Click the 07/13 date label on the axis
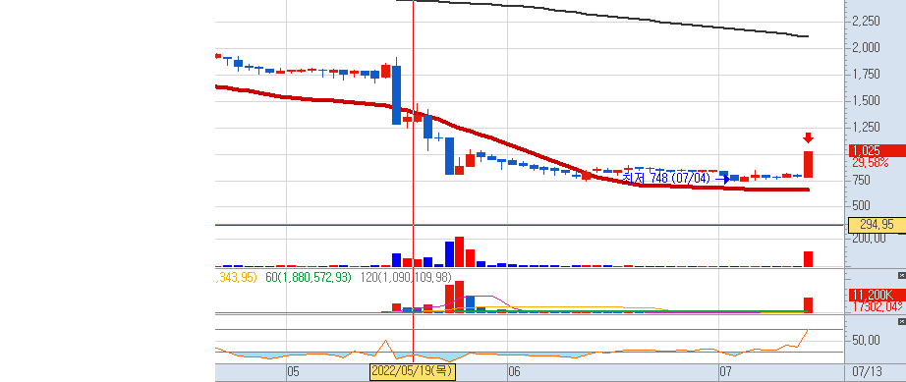This screenshot has height=382, width=906. click(867, 371)
